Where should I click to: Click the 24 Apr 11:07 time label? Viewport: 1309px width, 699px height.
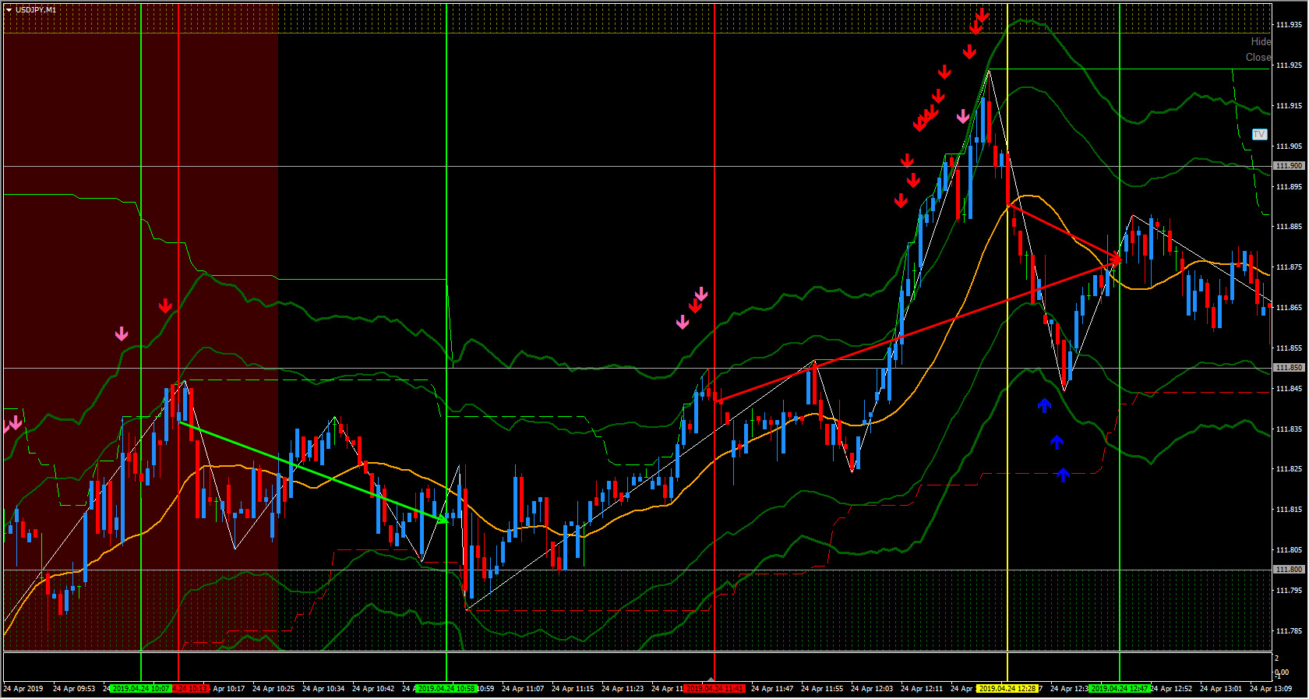(x=523, y=689)
